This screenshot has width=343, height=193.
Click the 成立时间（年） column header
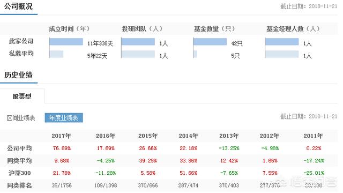(x=69, y=28)
